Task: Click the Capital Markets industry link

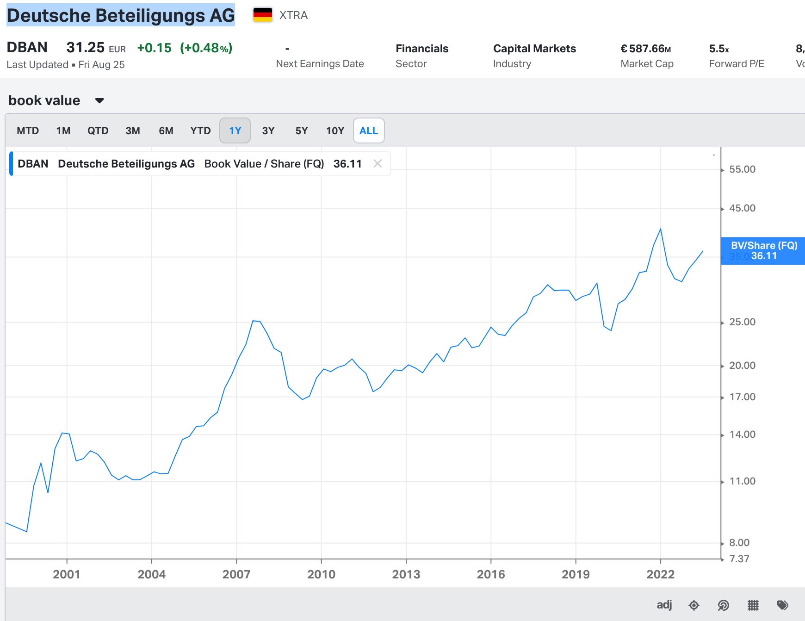Action: (x=534, y=49)
